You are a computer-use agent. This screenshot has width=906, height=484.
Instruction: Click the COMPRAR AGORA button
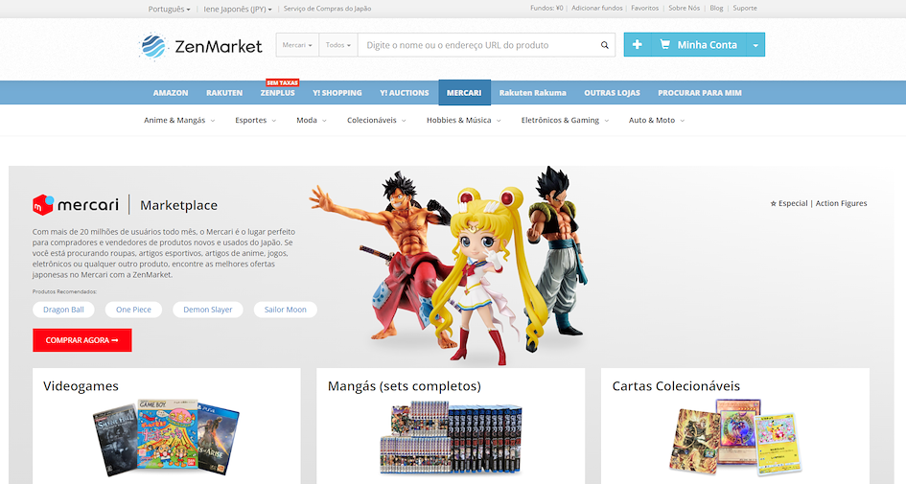(x=82, y=340)
